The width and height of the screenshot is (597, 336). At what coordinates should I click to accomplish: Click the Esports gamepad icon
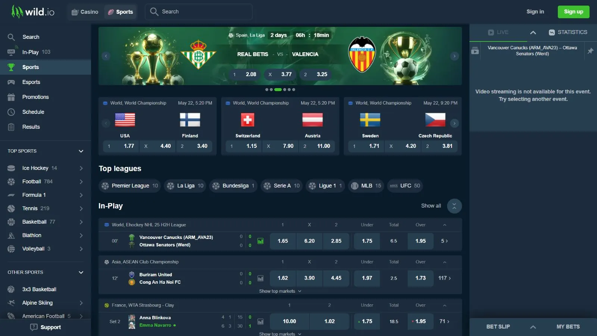coord(11,82)
